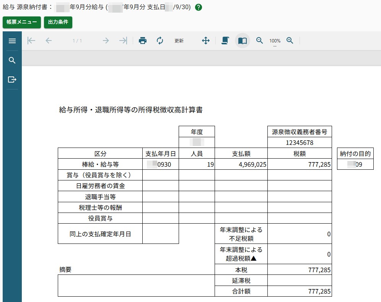Open the green help question mark

click(x=199, y=7)
